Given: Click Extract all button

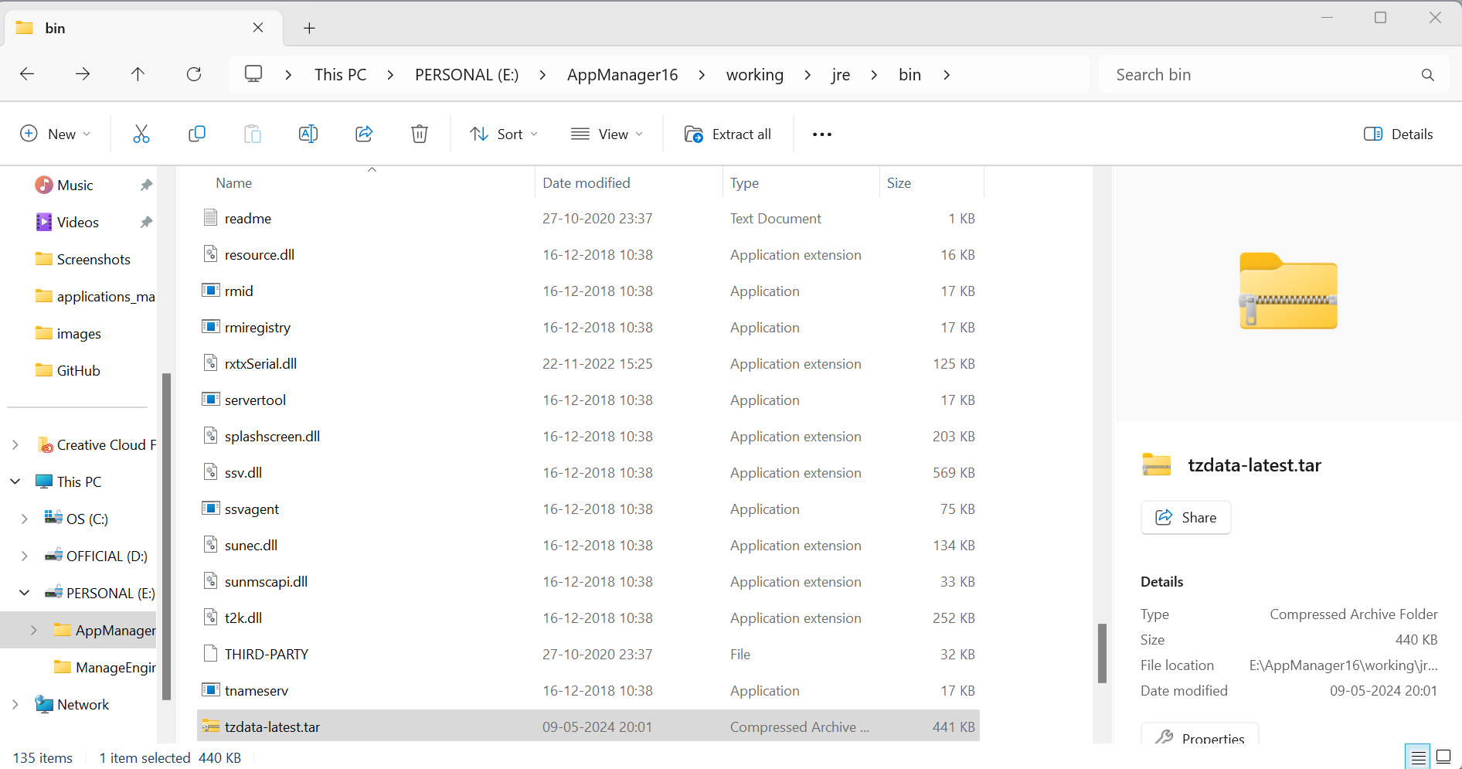Looking at the screenshot, I should tap(728, 134).
